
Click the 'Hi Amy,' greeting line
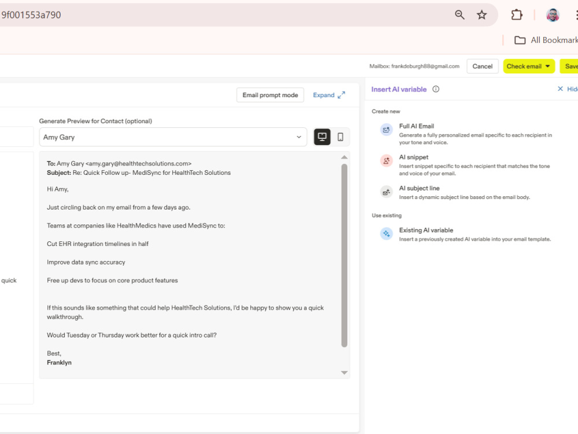pos(57,189)
